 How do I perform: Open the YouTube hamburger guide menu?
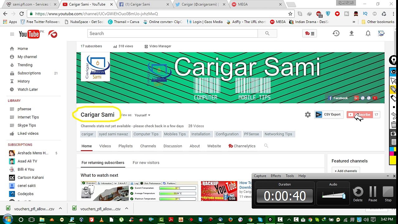pos(12,34)
